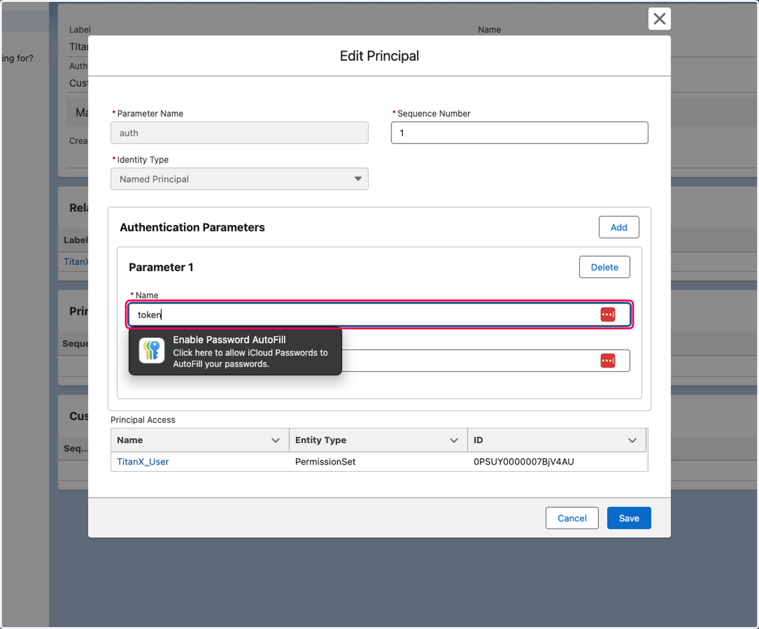The height and width of the screenshot is (629, 759).
Task: Add a new authentication parameter
Action: tap(619, 228)
